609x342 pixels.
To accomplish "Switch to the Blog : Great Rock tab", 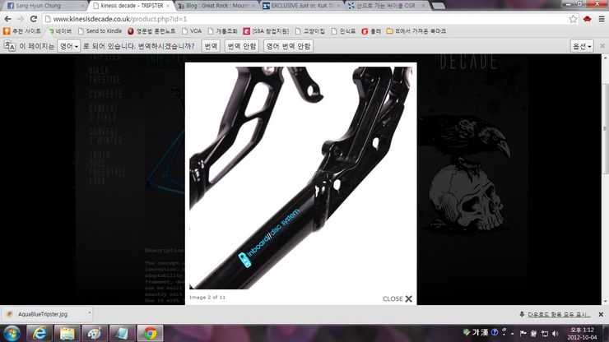I will click(216, 6).
